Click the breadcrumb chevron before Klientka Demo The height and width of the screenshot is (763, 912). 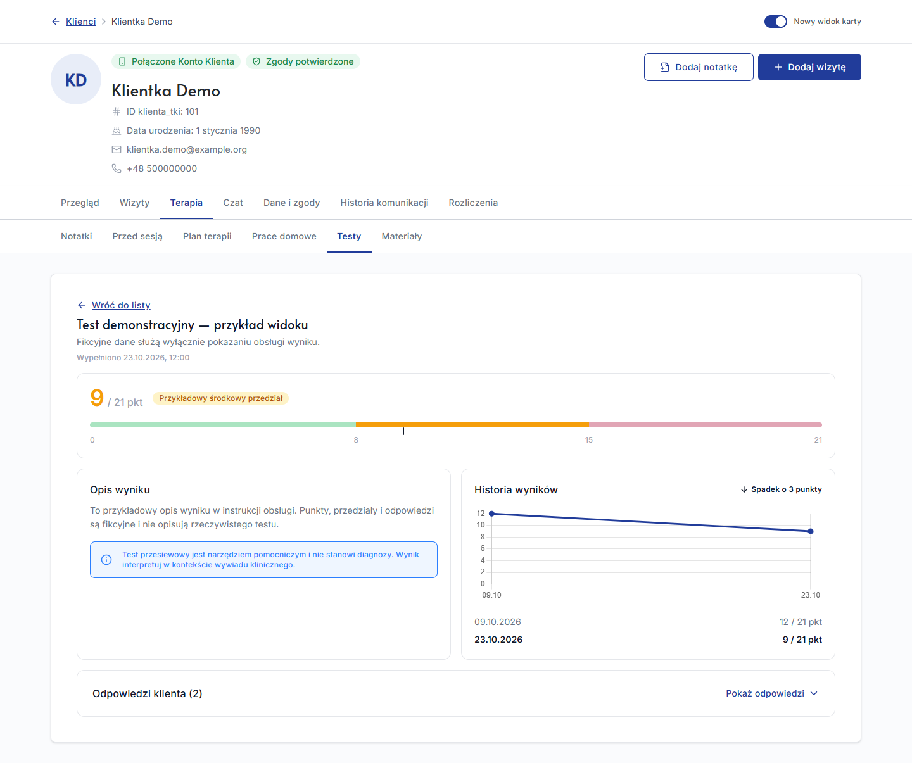(104, 22)
